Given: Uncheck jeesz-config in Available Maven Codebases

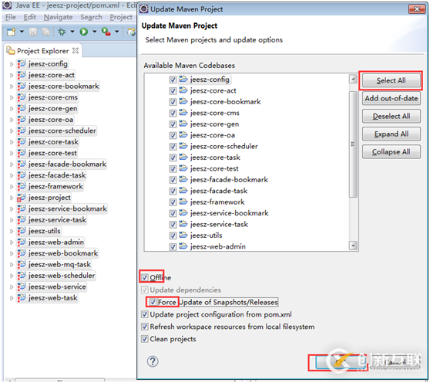Looking at the screenshot, I should (173, 80).
